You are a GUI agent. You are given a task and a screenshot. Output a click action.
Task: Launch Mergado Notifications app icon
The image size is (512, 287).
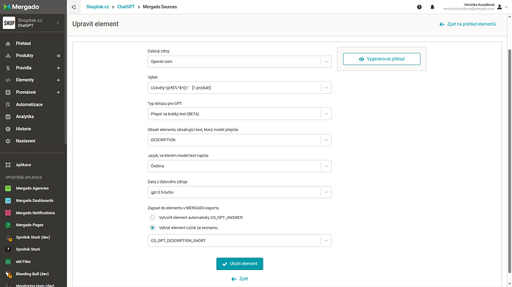[x=8, y=213]
